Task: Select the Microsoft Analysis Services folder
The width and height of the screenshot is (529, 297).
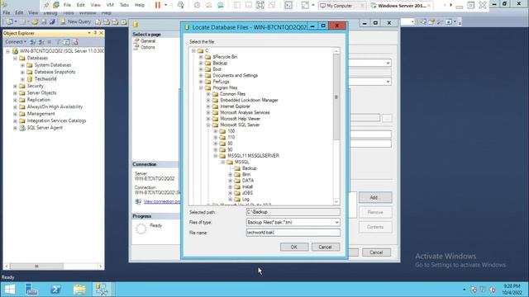Action: tap(245, 112)
